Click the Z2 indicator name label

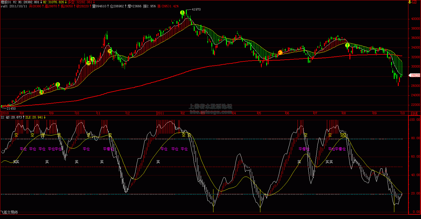(3, 117)
